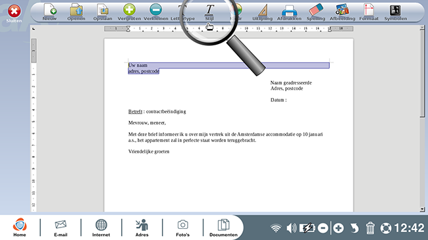This screenshot has height=240, width=428.
Task: Zoom in using Vergroten
Action: click(129, 12)
